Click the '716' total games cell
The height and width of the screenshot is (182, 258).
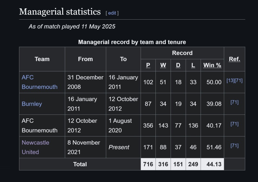point(148,164)
